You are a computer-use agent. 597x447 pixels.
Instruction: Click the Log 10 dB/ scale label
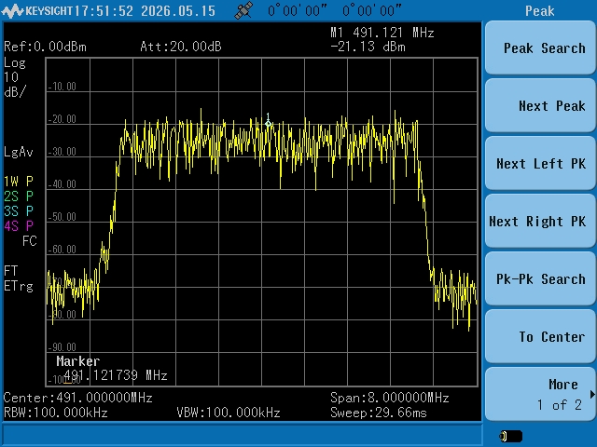coord(15,77)
